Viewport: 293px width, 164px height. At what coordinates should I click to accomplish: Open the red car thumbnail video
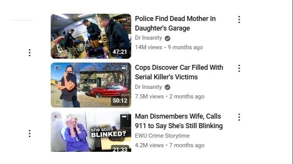click(91, 85)
